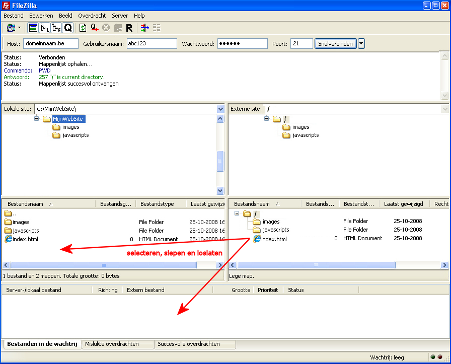Open the Site Manager dropdown arrow

click(20, 28)
